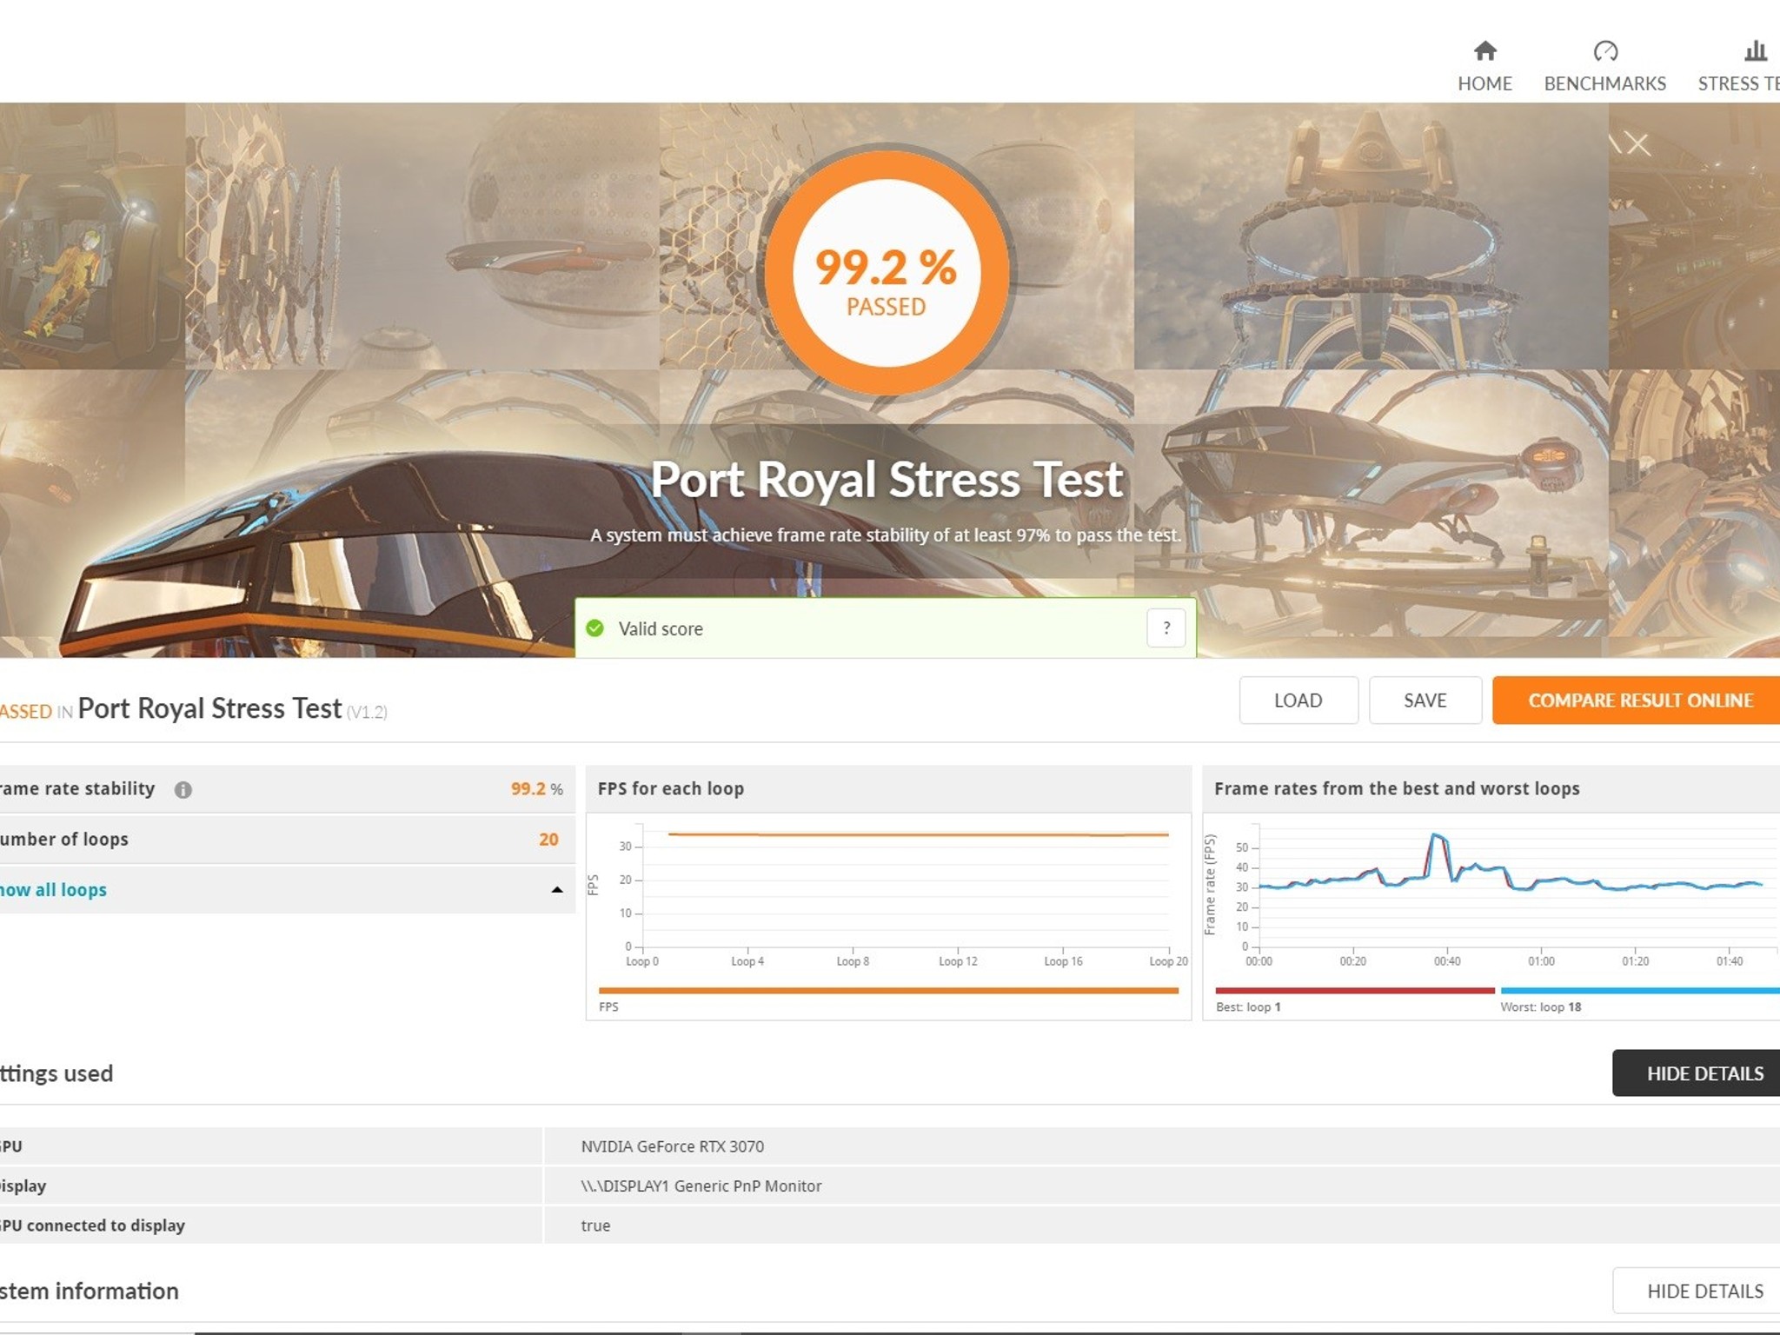Screen dimensions: 1780x1335
Task: Click COMPARE RESULT ONLINE button
Action: [x=1636, y=701]
